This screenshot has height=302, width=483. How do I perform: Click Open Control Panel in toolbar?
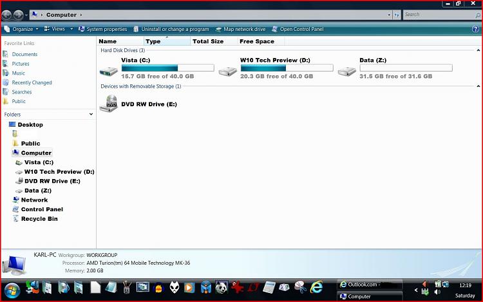(298, 29)
